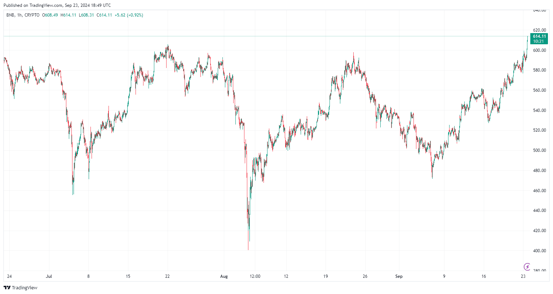This screenshot has width=553, height=294.
Task: Click the 614.11 current price label
Action: coord(539,36)
